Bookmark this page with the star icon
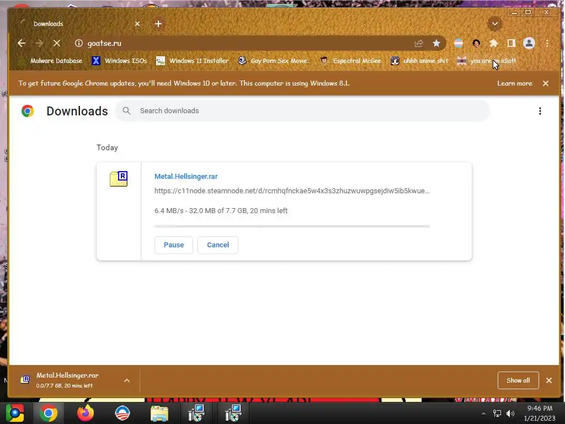 436,43
